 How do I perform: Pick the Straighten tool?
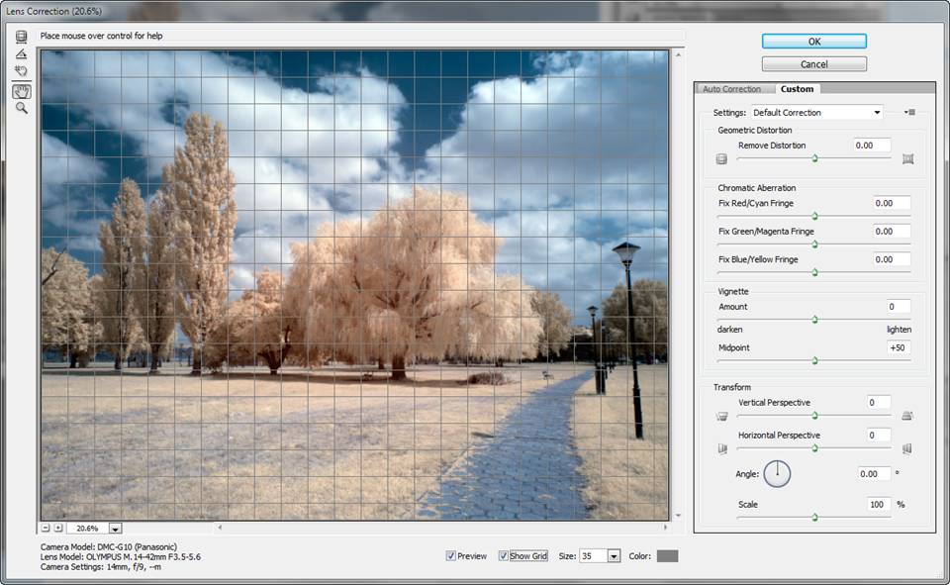(x=21, y=53)
